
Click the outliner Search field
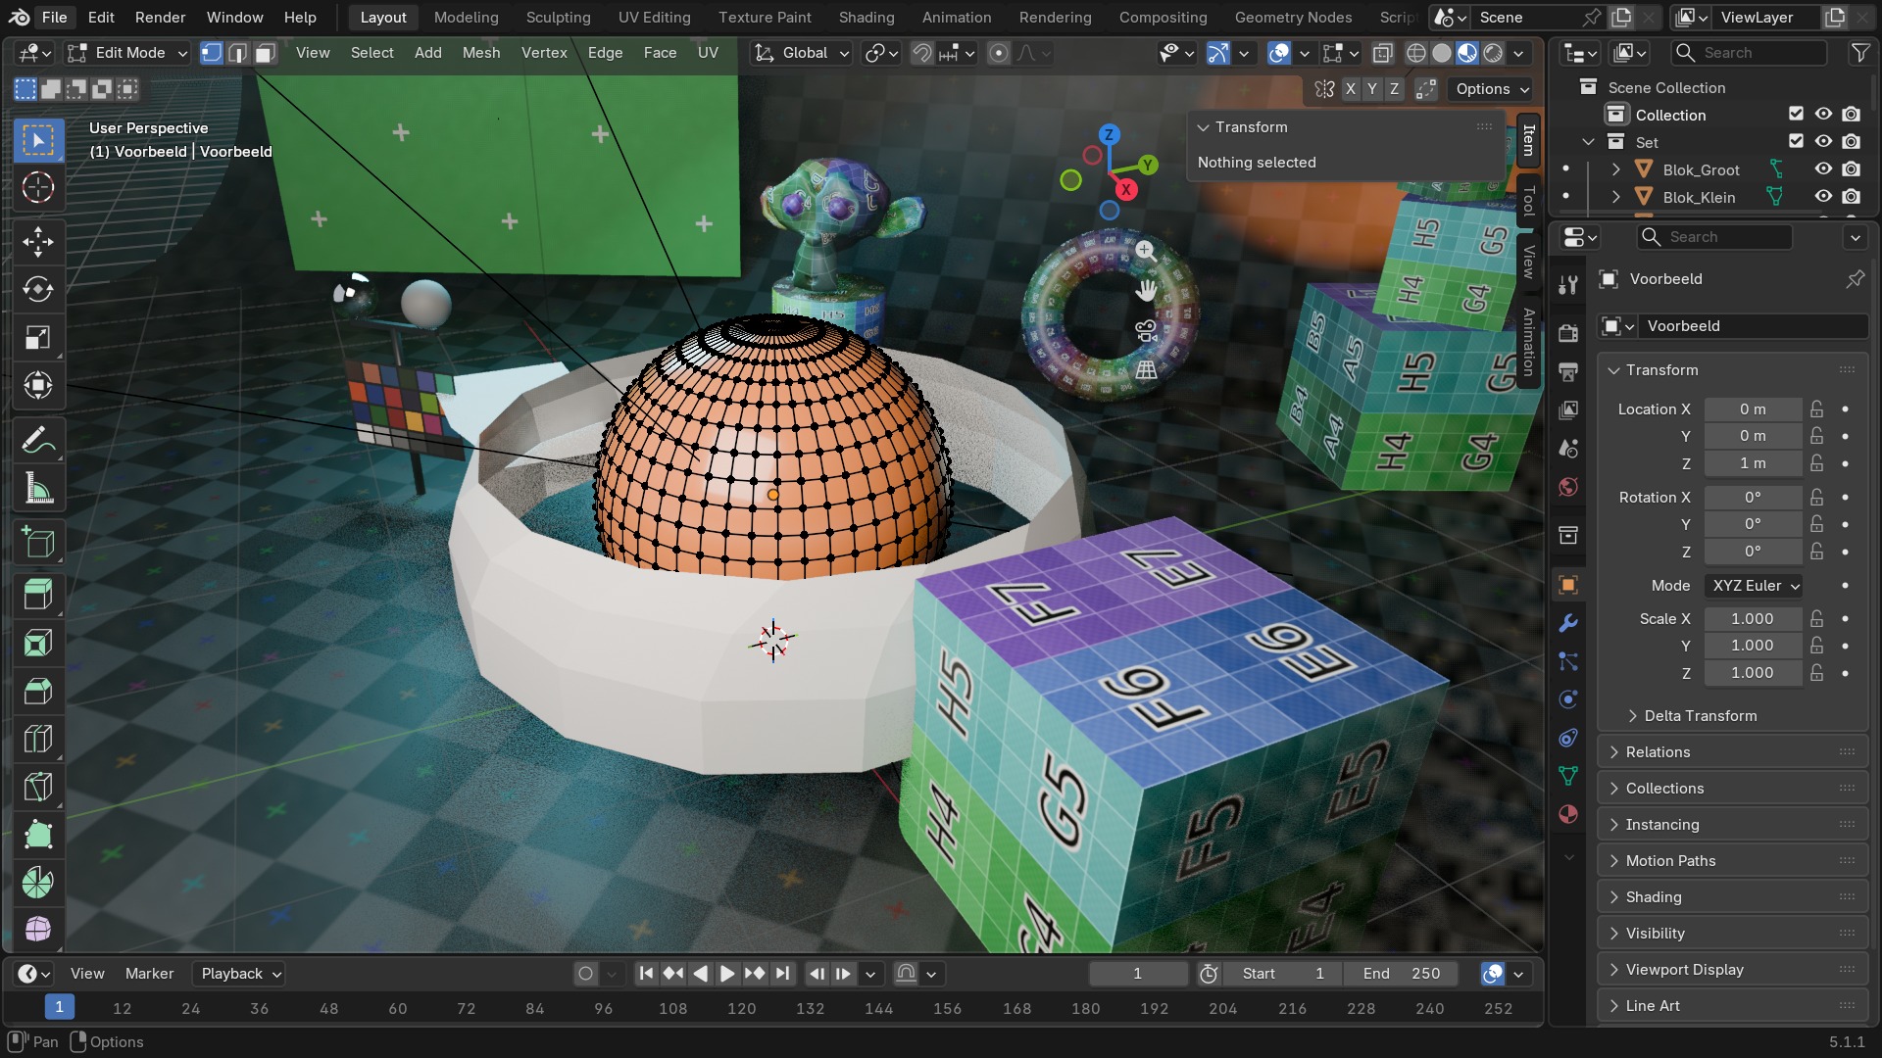pyautogui.click(x=1750, y=53)
